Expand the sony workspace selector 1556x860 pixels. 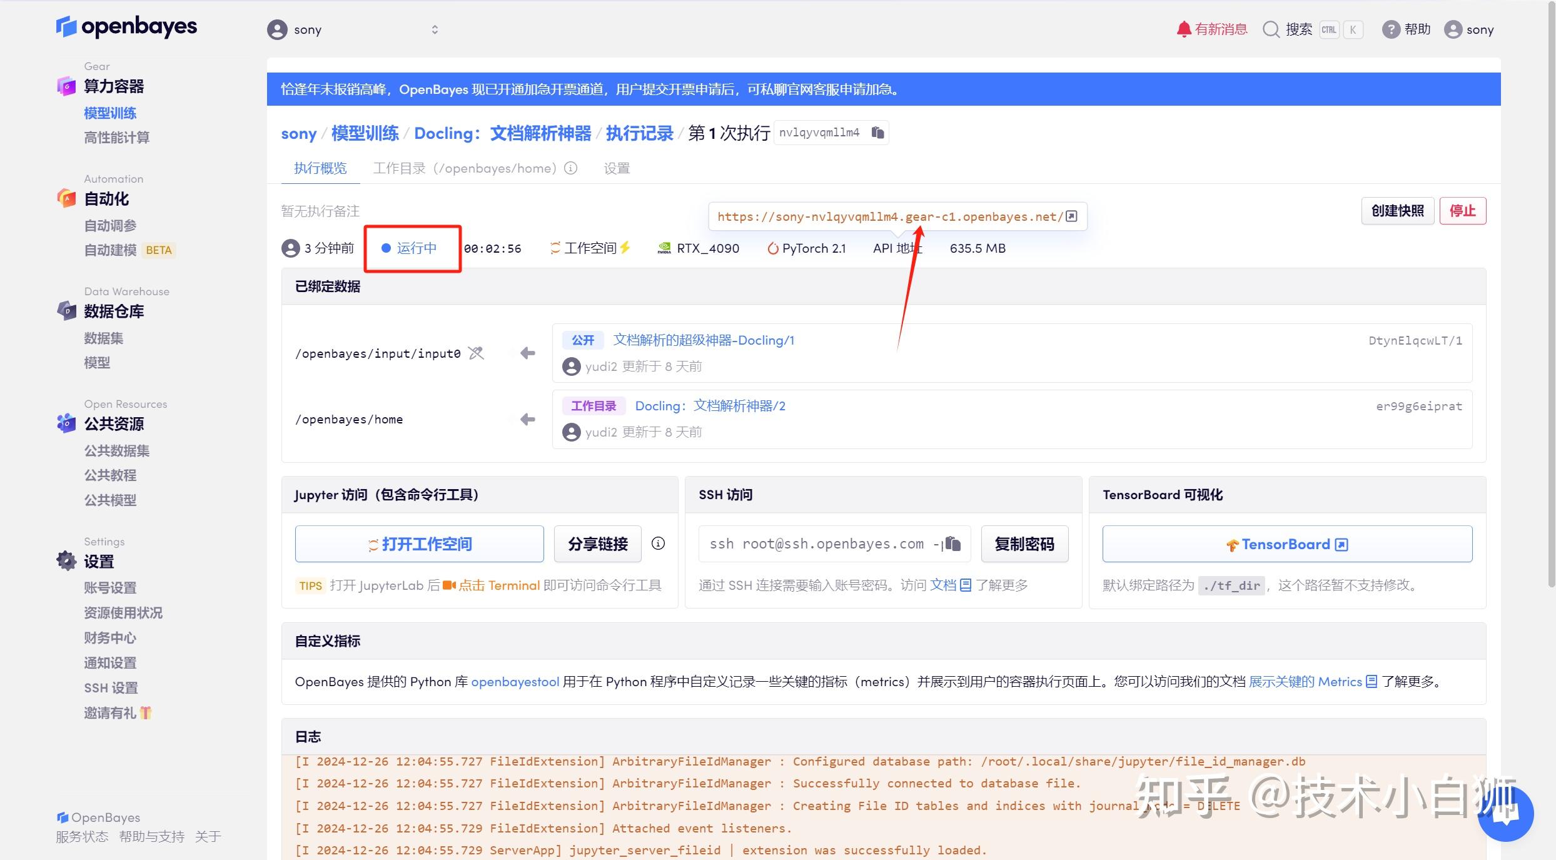coord(435,29)
